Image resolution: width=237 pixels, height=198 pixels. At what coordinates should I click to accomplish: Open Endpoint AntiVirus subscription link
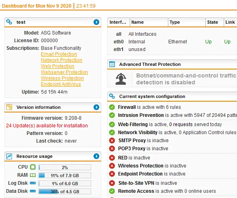click(x=61, y=84)
